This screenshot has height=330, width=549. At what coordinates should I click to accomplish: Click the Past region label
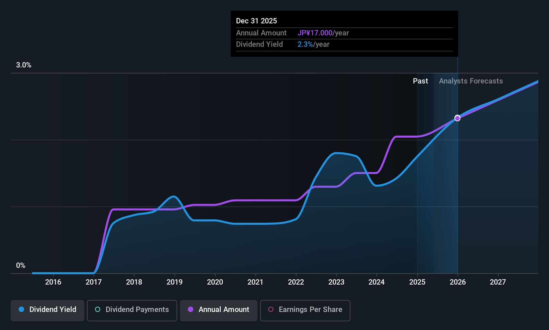pyautogui.click(x=420, y=81)
